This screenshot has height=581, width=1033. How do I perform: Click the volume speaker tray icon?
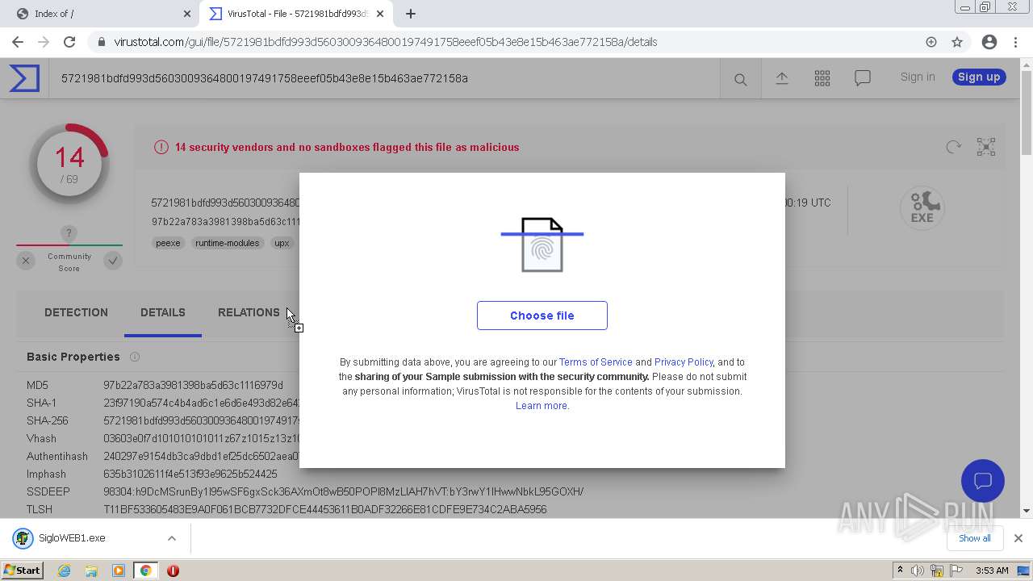tap(918, 571)
